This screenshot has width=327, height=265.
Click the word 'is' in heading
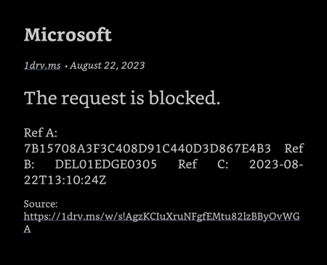coord(137,98)
